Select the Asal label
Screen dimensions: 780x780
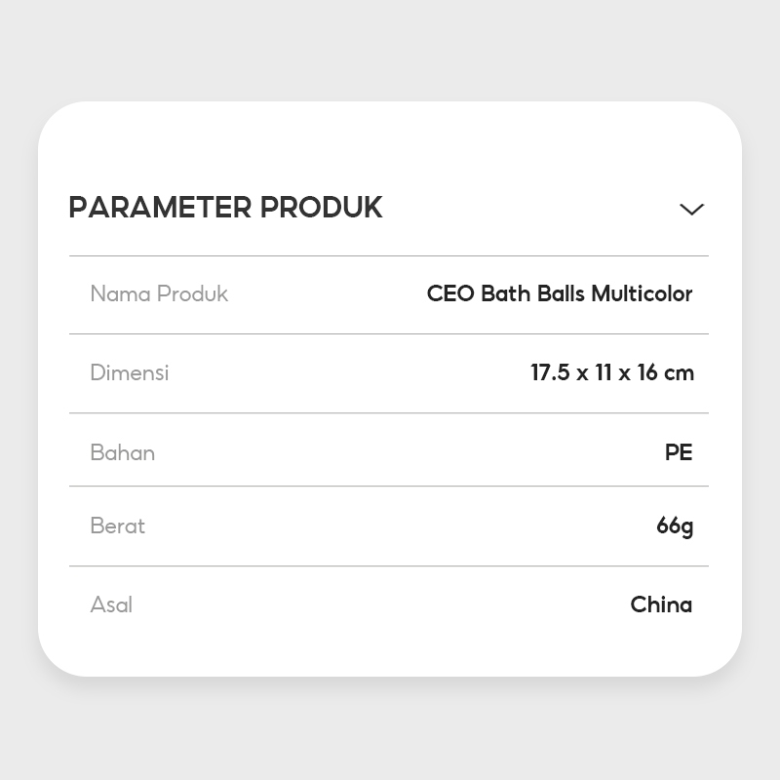pyautogui.click(x=111, y=604)
